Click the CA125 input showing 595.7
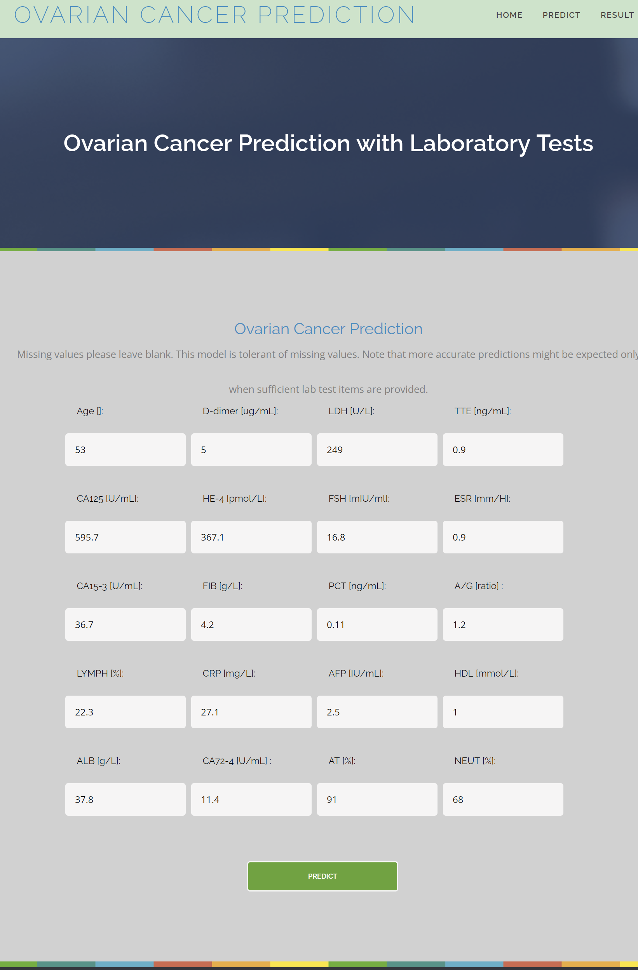Viewport: 638px width, 970px height. click(125, 537)
